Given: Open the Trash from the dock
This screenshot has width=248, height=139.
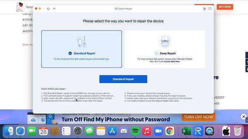Looking at the screenshot, I should 238,131.
